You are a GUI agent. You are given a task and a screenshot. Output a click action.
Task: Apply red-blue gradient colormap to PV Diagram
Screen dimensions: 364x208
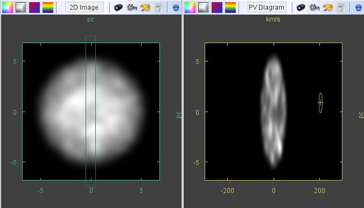(217, 8)
